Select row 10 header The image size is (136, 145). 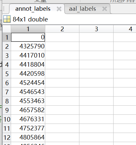pyautogui.click(x=7, y=119)
